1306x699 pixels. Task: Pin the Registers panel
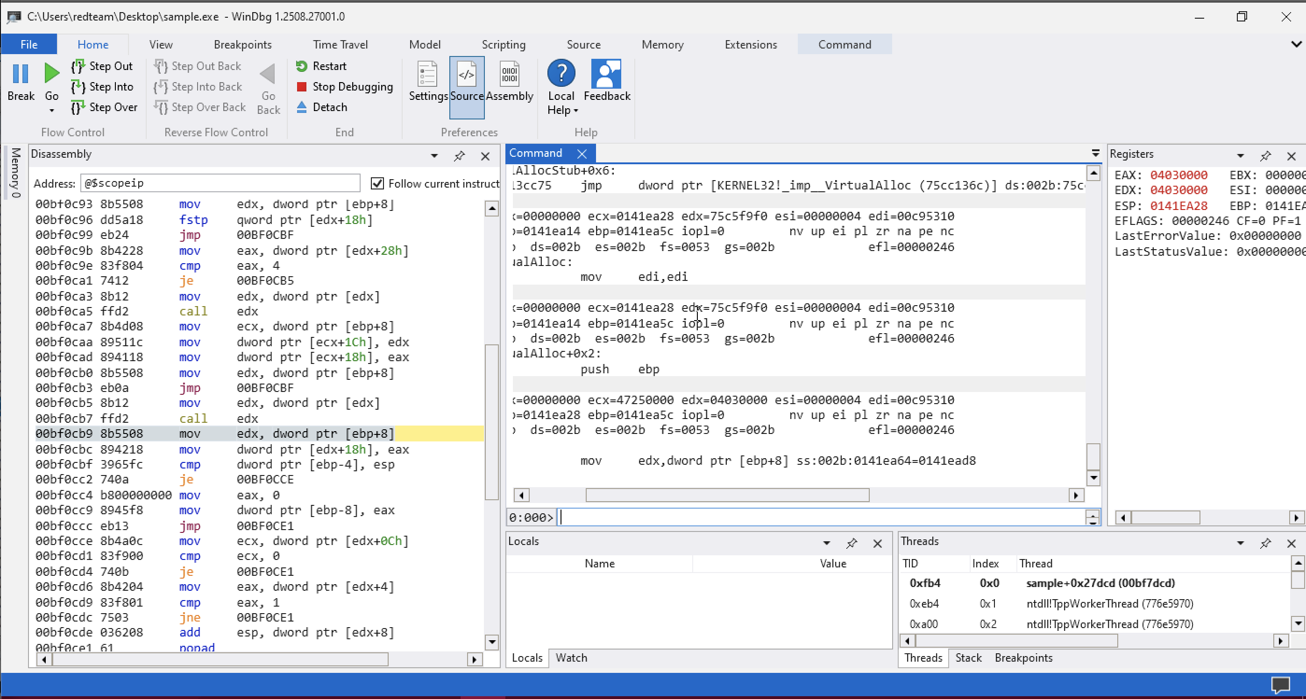1265,156
